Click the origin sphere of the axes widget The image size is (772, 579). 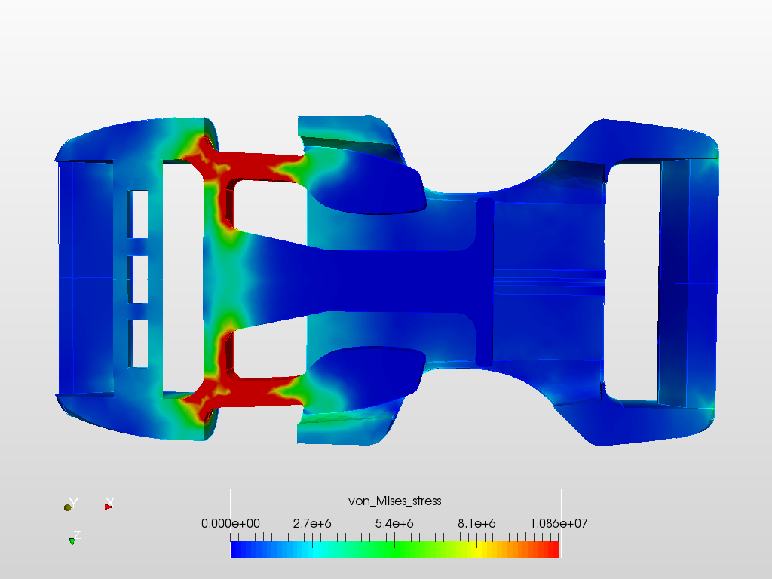[x=67, y=507]
